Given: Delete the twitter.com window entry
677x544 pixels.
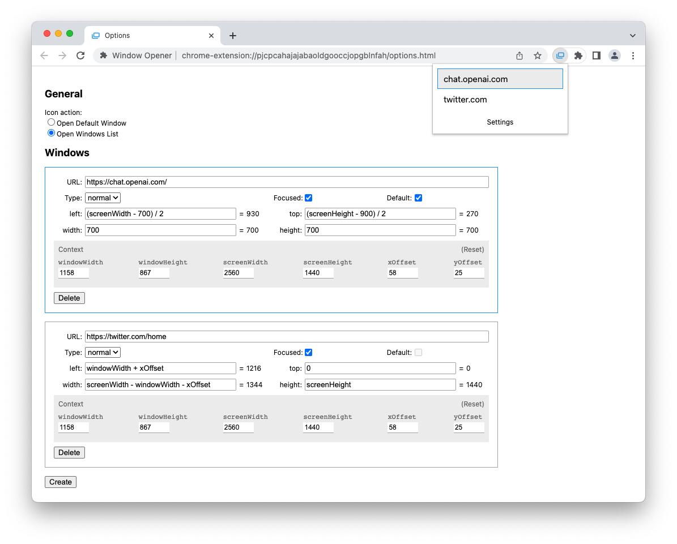Looking at the screenshot, I should click(x=69, y=452).
